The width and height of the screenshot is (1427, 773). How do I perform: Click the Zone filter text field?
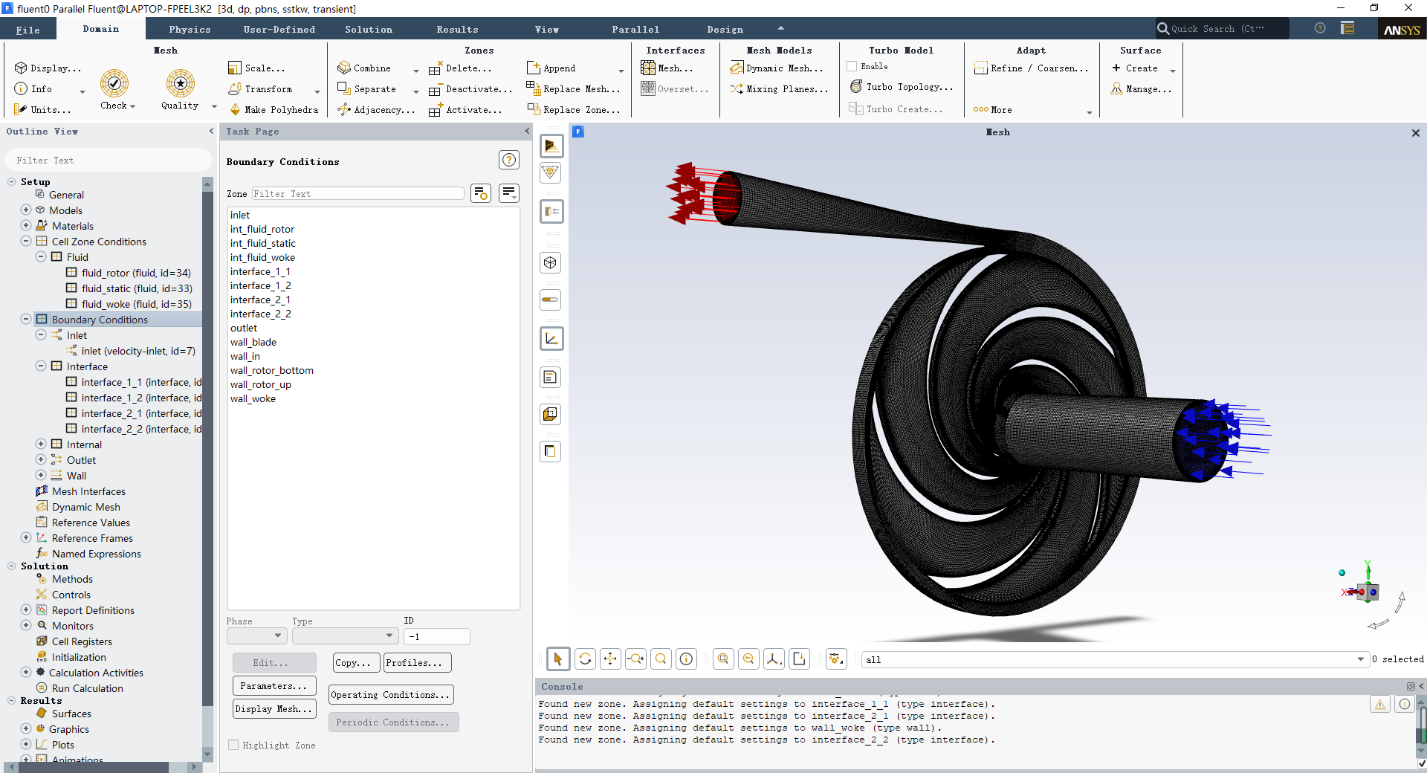pyautogui.click(x=357, y=194)
